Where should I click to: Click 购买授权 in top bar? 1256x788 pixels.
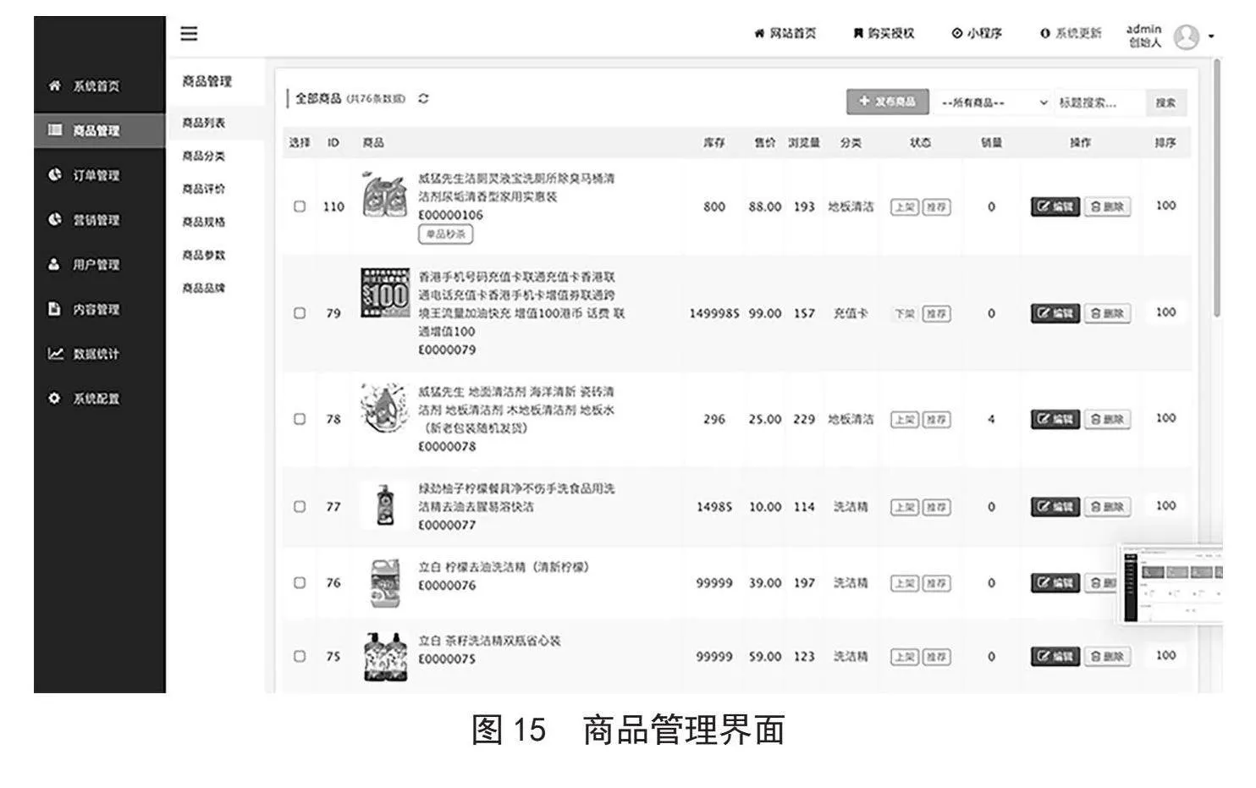pyautogui.click(x=884, y=33)
